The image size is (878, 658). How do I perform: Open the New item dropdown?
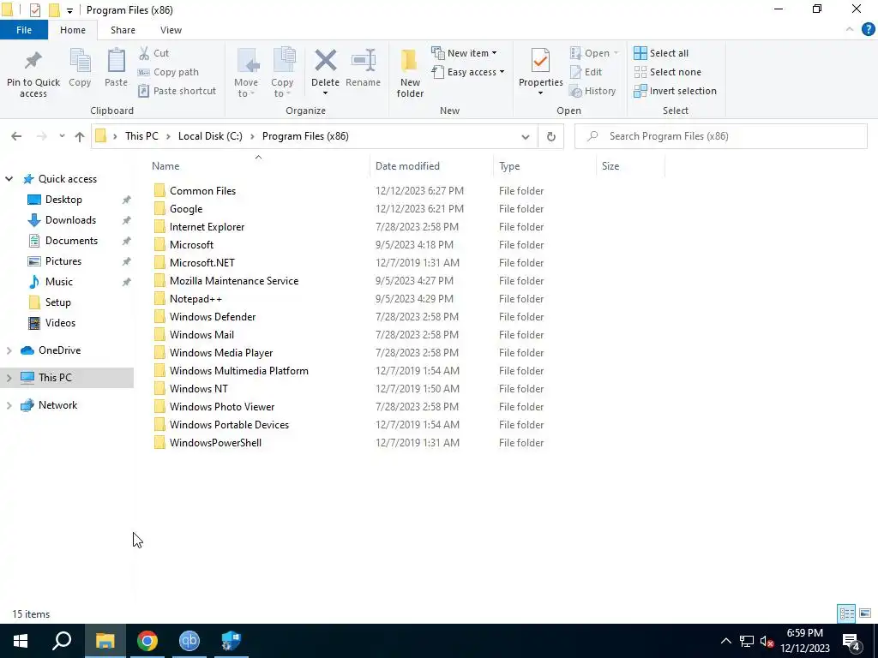tap(464, 53)
